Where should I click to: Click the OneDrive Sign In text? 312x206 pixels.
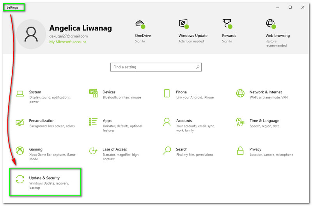[140, 41]
